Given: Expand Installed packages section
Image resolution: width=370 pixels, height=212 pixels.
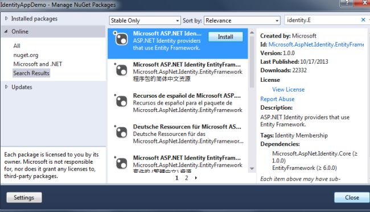Looking at the screenshot, I should pos(6,18).
